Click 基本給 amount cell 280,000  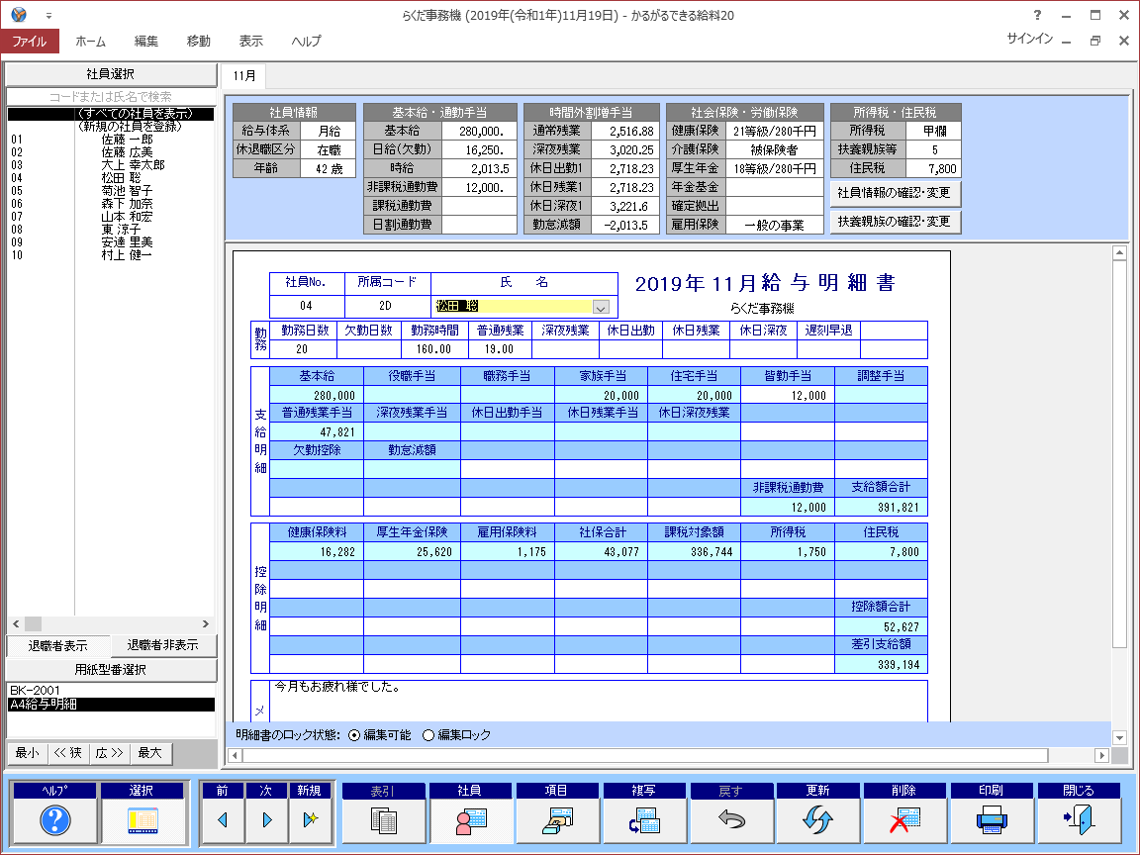point(317,395)
